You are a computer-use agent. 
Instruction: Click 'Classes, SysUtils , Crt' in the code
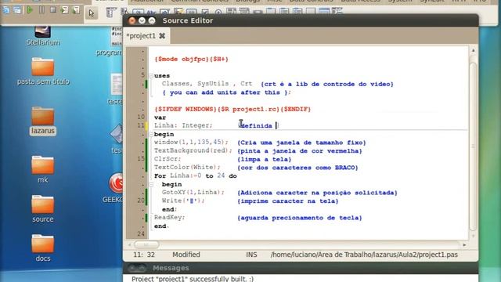207,84
